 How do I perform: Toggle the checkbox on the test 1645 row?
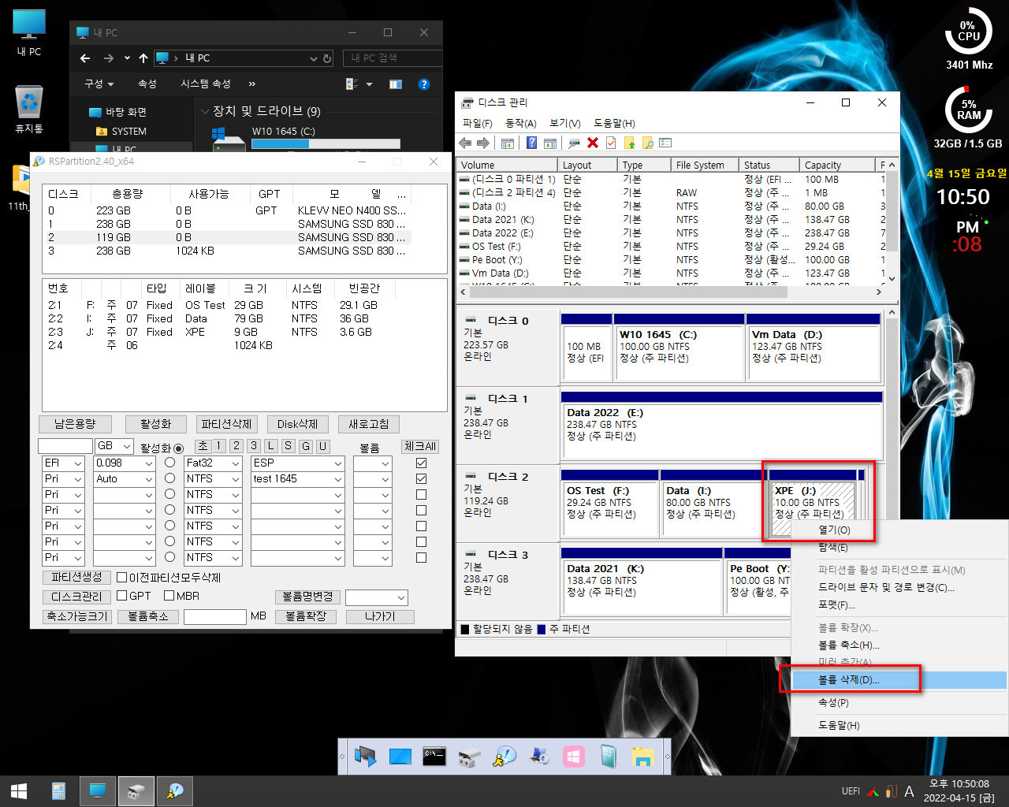421,478
